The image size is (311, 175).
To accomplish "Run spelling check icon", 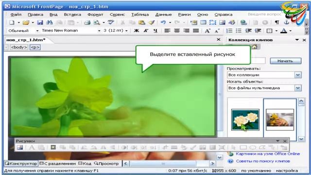I will [111, 22].
